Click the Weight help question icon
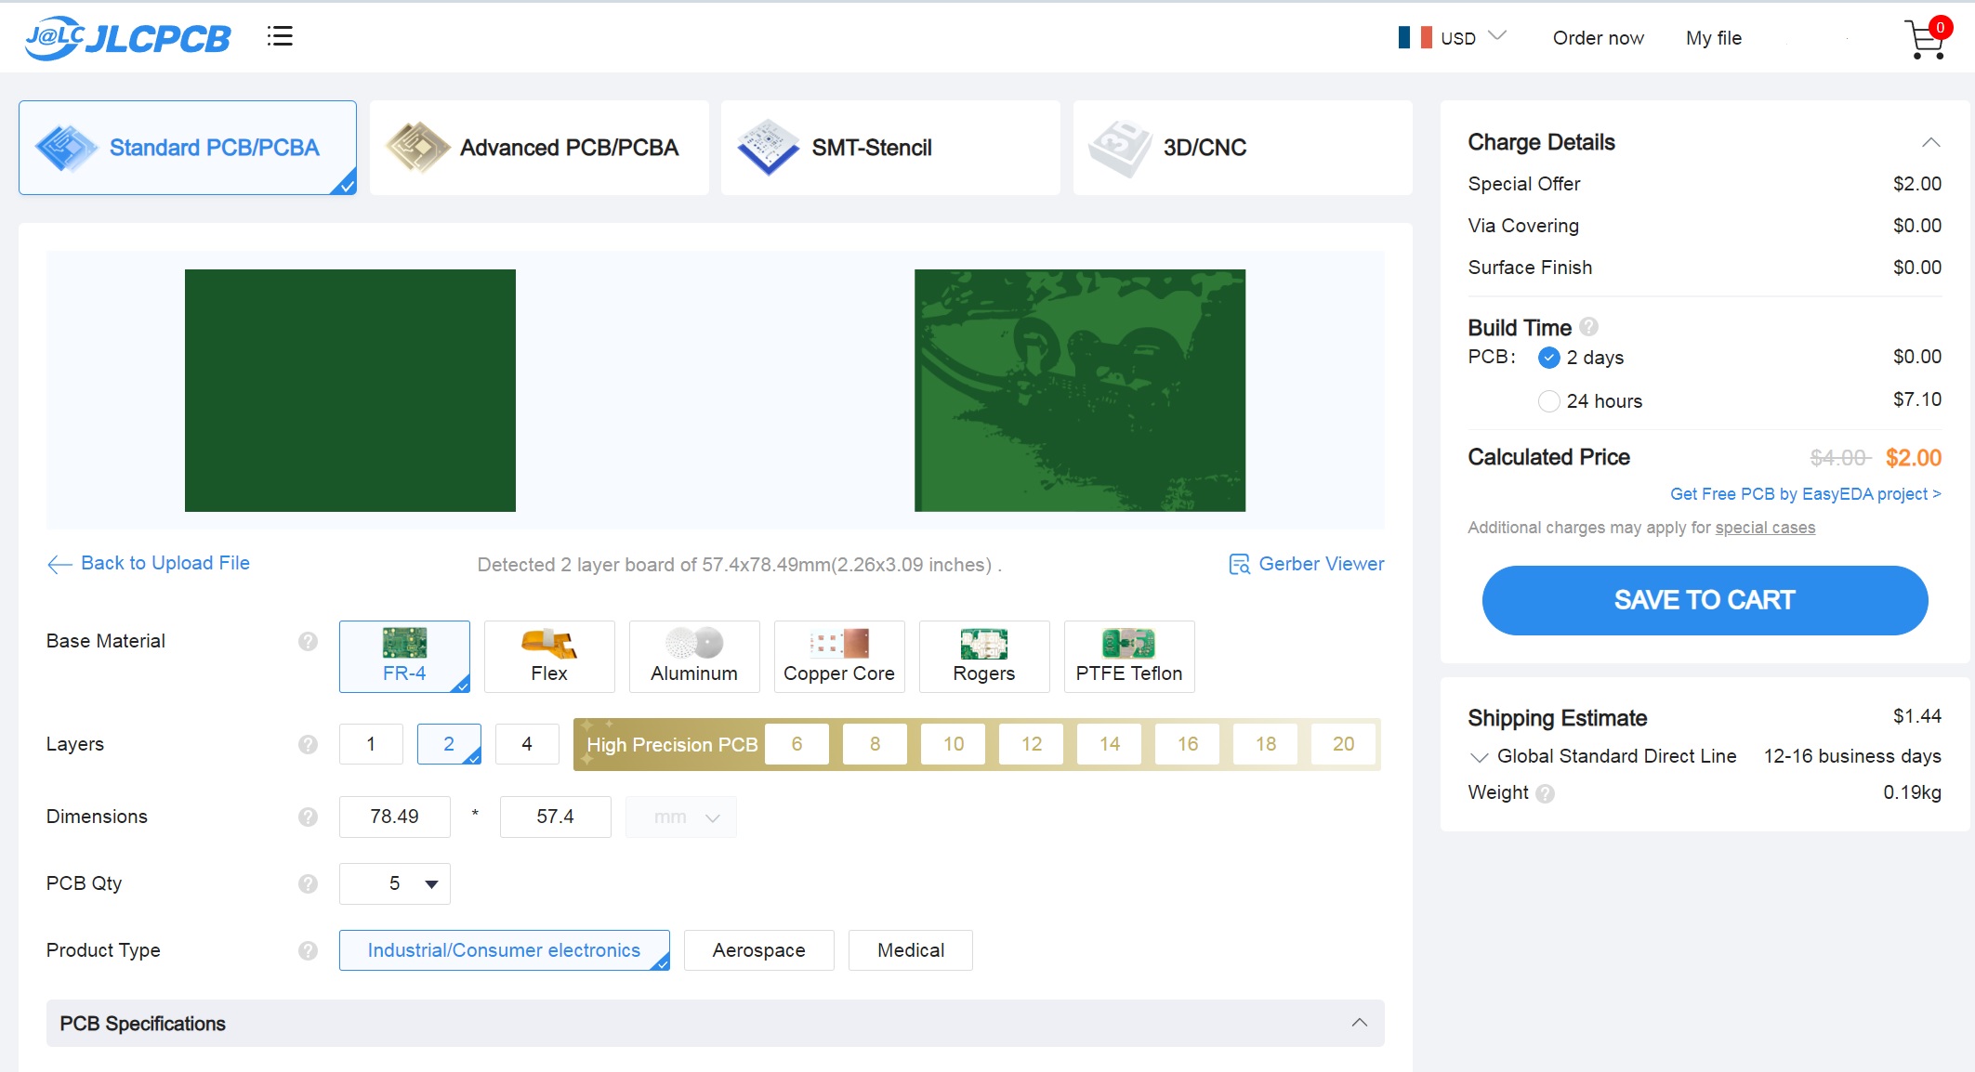Screen dimensions: 1975x1072 coord(1545,793)
